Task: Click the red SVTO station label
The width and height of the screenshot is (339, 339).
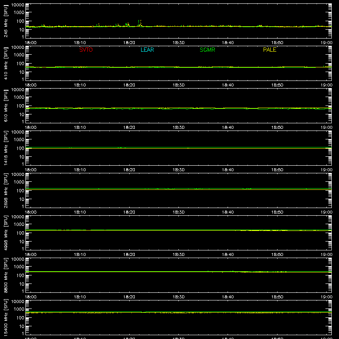Action: tap(86, 50)
